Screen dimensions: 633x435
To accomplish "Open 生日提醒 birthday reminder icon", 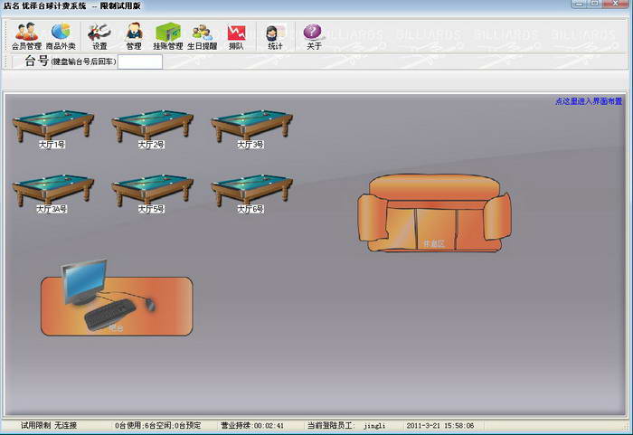I will tap(203, 36).
